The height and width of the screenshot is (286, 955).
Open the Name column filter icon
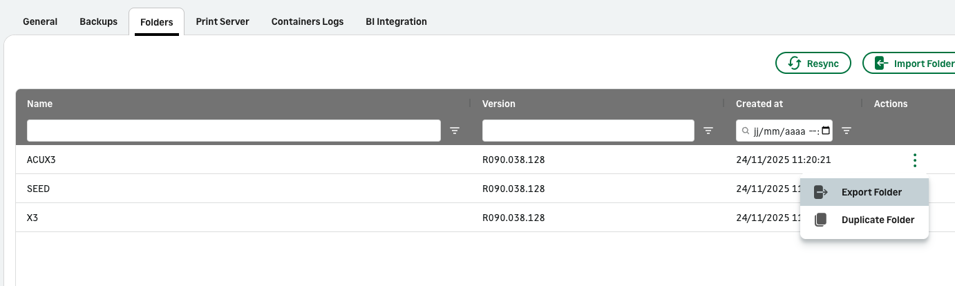(x=455, y=131)
